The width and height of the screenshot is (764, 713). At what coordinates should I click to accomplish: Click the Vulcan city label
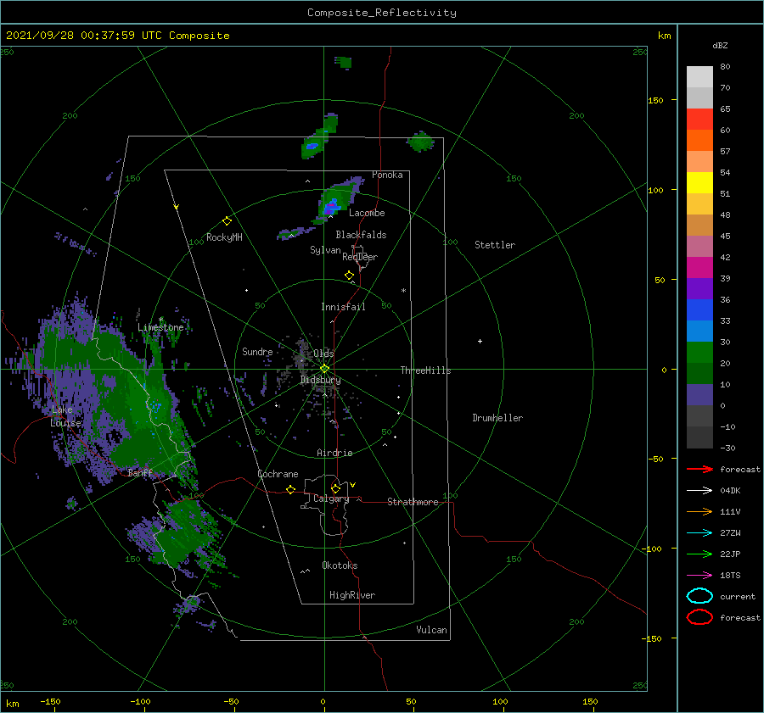pyautogui.click(x=432, y=630)
